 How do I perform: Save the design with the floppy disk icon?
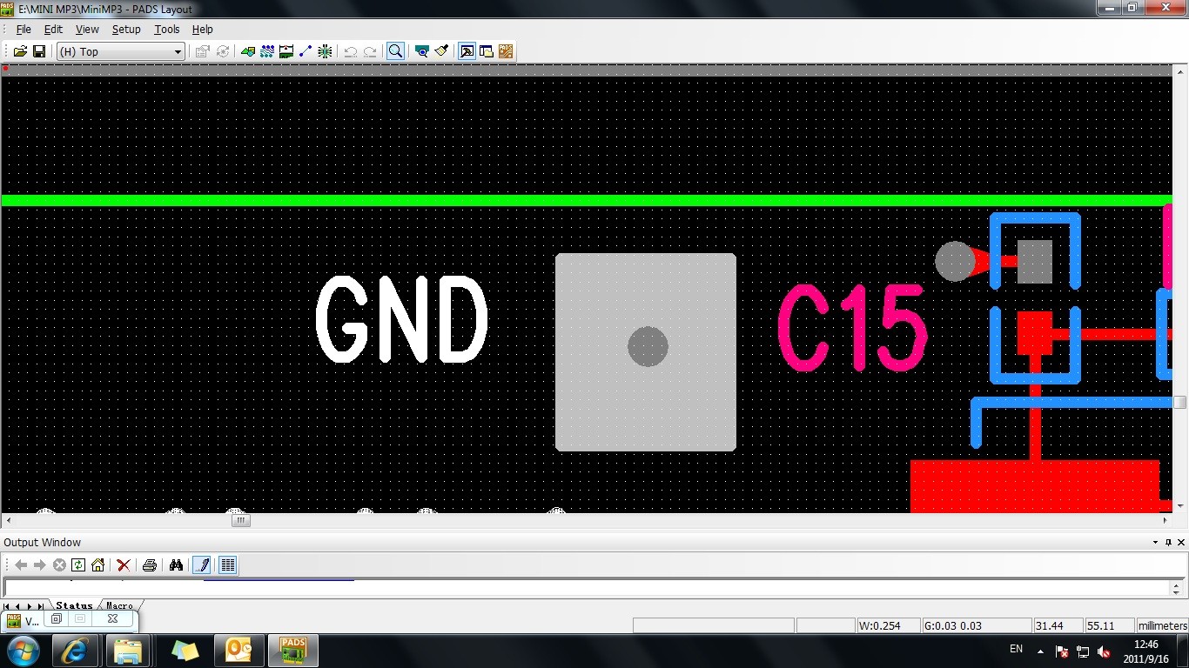pyautogui.click(x=39, y=51)
